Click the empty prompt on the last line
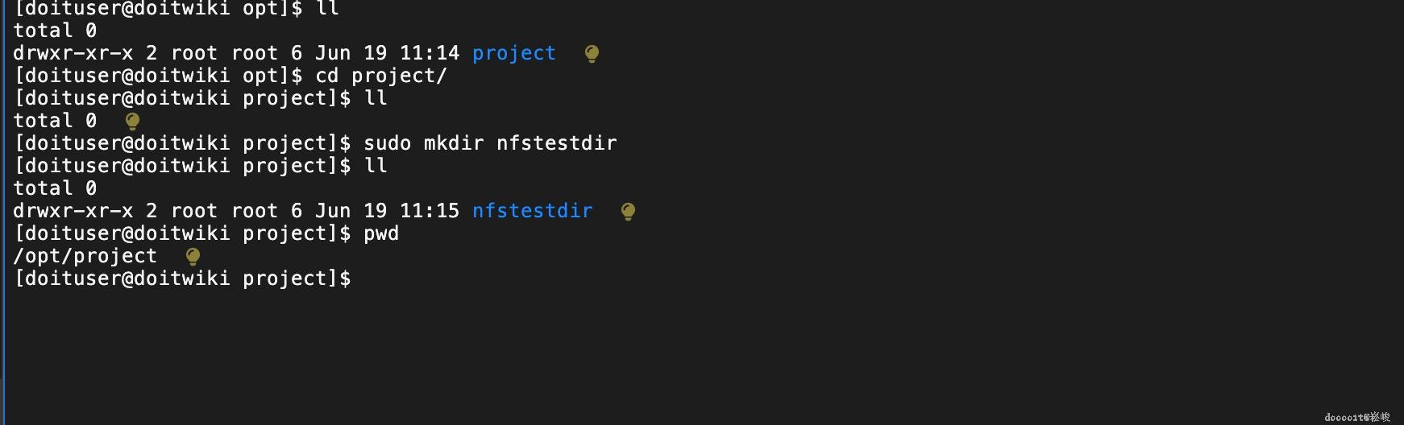This screenshot has width=1404, height=425. point(183,279)
